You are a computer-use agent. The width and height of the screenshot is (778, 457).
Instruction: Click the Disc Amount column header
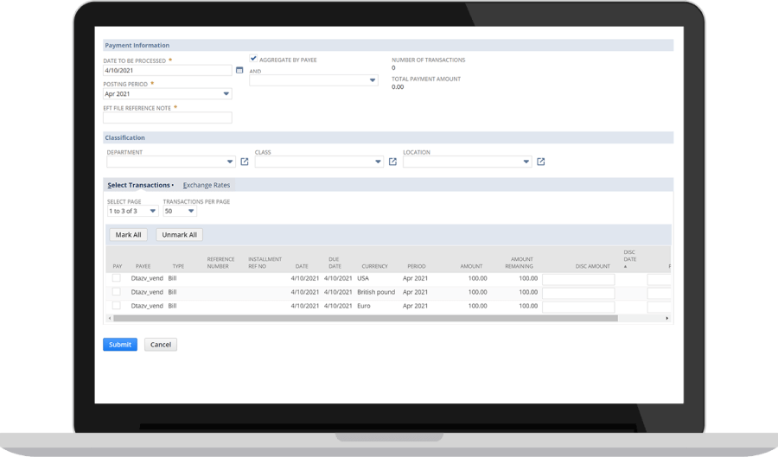click(x=592, y=266)
